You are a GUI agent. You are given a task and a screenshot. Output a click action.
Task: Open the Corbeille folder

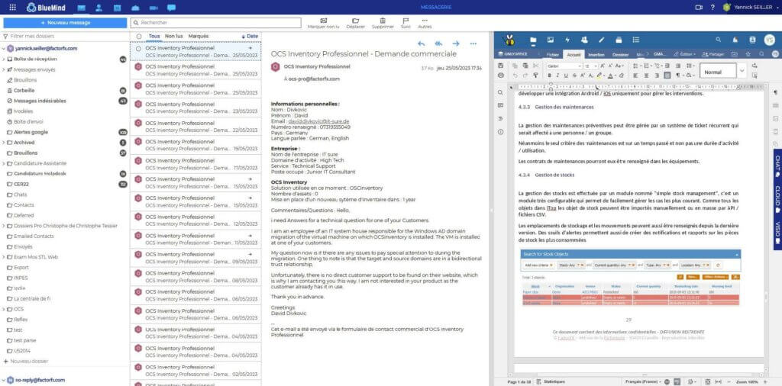(24, 91)
